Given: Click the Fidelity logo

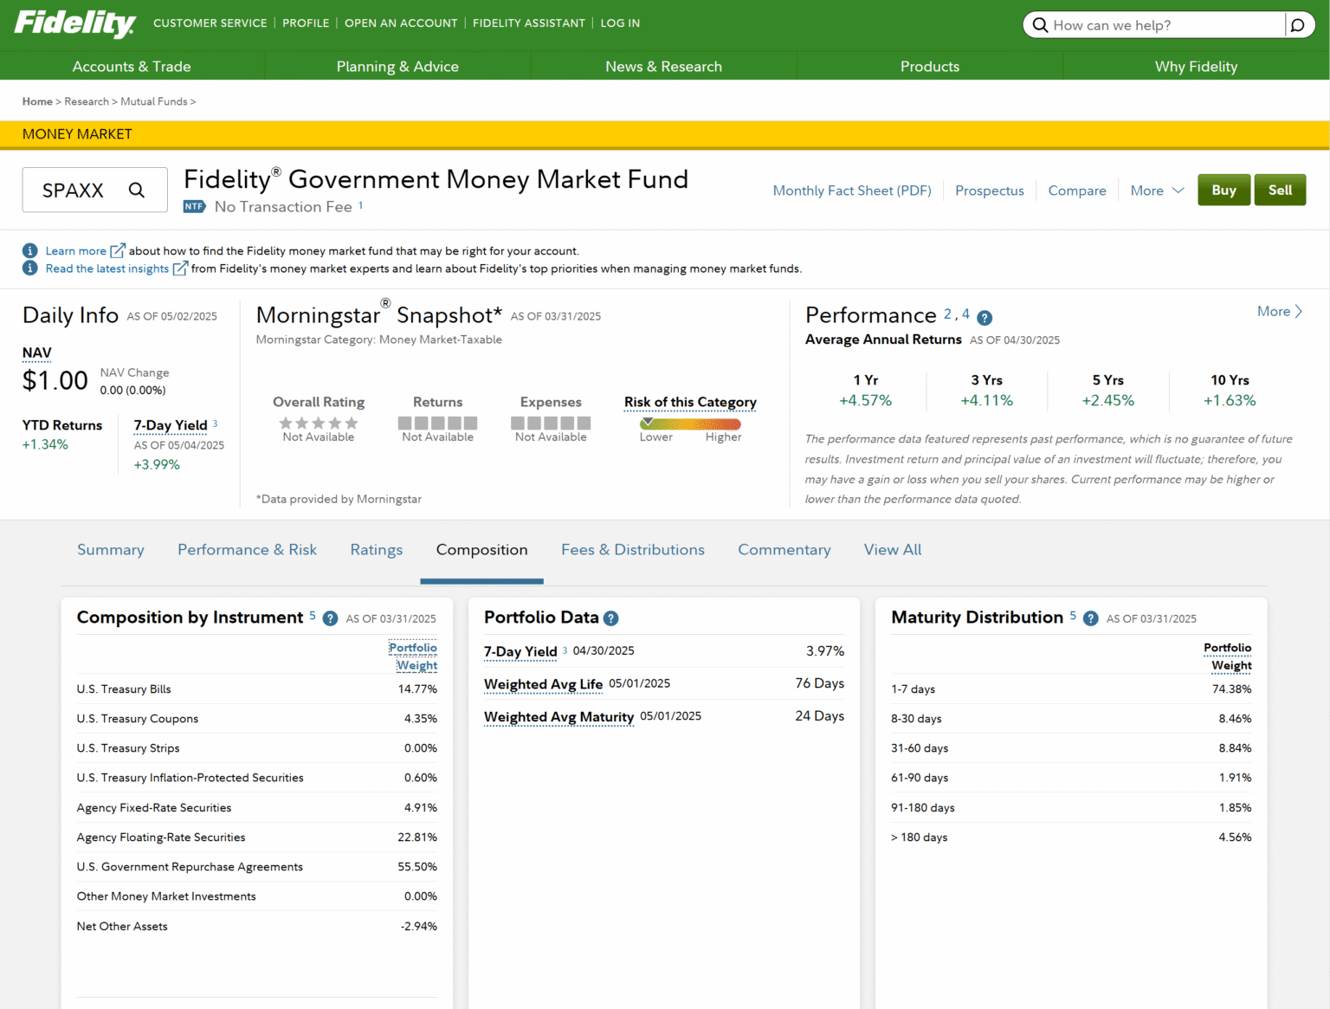Looking at the screenshot, I should pyautogui.click(x=74, y=23).
